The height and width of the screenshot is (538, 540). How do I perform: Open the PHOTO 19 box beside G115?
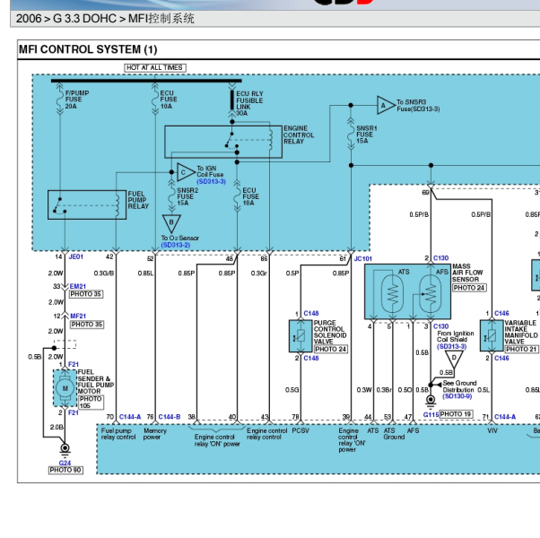click(456, 414)
